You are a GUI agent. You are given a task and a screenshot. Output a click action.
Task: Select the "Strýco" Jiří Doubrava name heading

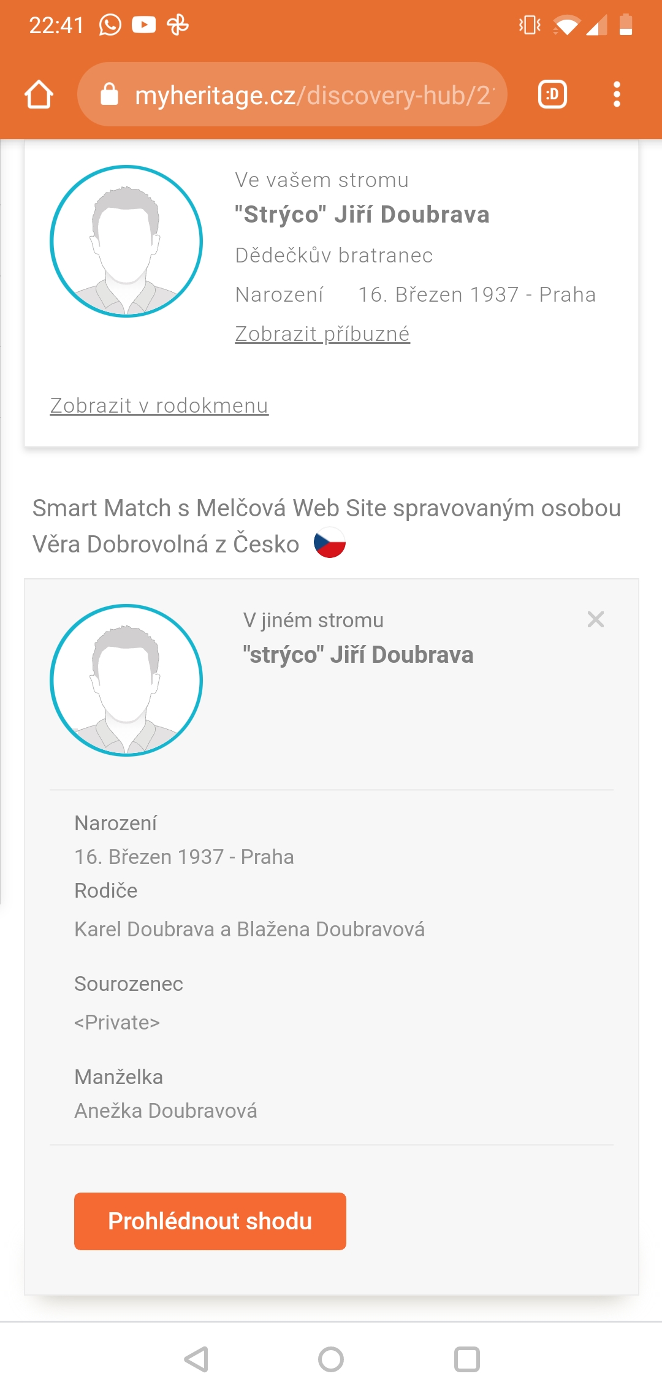tap(362, 215)
